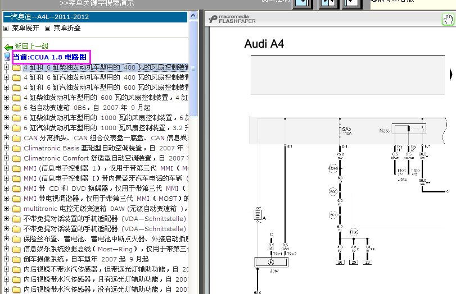
Task: Expand the 6 档自动变速箱 0B6 node
Action: pyautogui.click(x=6, y=107)
